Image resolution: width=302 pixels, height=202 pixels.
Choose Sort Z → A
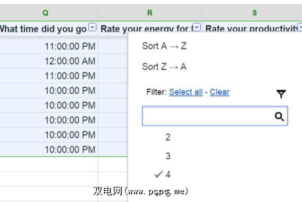point(164,67)
